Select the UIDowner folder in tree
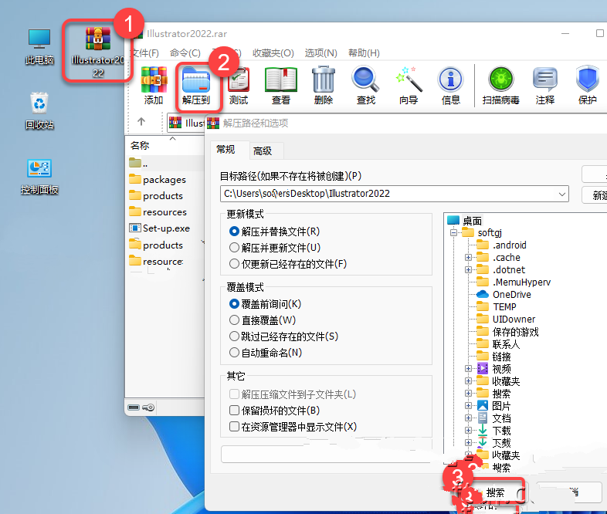 pyautogui.click(x=506, y=320)
